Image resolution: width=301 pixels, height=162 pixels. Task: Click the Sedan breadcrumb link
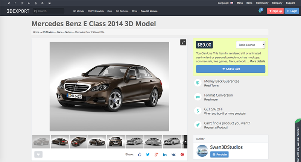(x=68, y=32)
